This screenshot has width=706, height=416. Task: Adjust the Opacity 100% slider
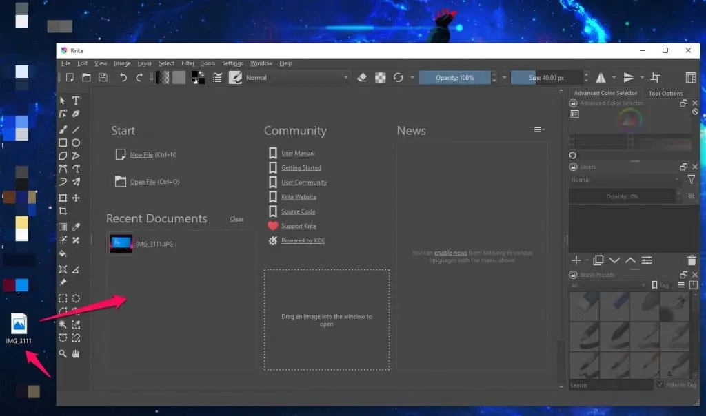pos(455,78)
